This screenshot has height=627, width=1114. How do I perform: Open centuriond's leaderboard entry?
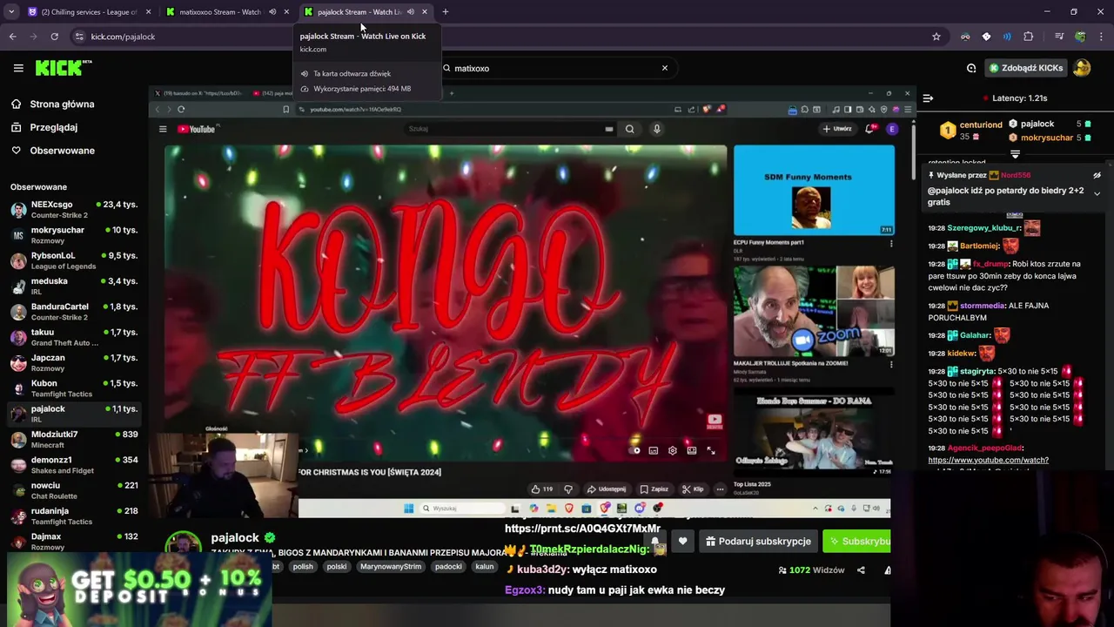tap(970, 131)
